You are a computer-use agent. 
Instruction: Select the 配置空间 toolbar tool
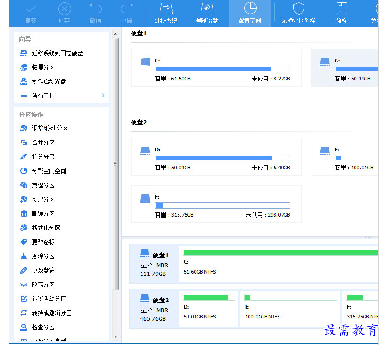click(250, 13)
